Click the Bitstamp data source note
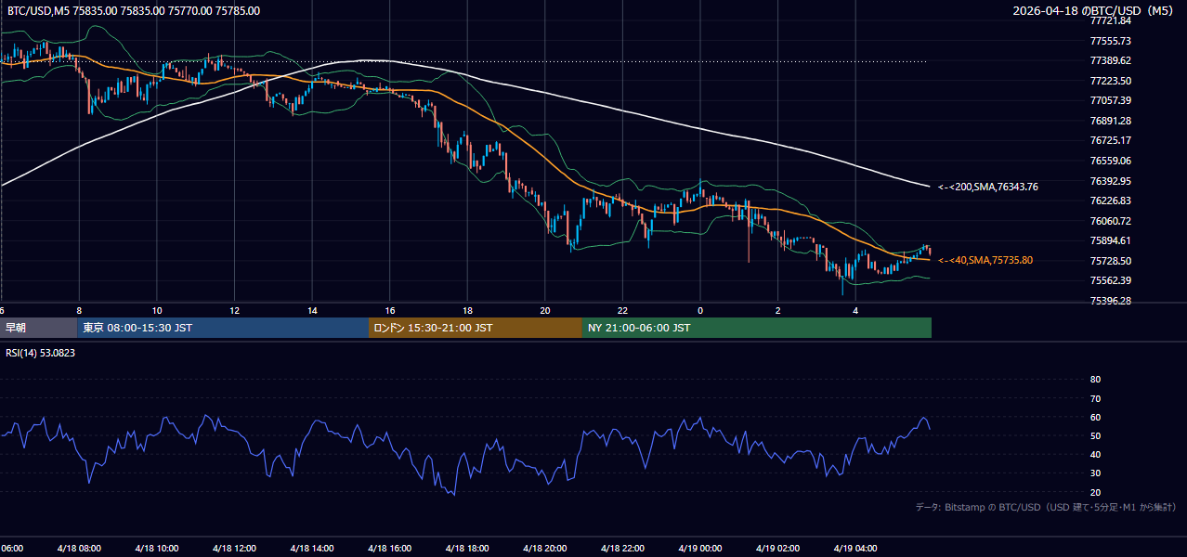Screen dimensions: 1187x557 point(1046,507)
